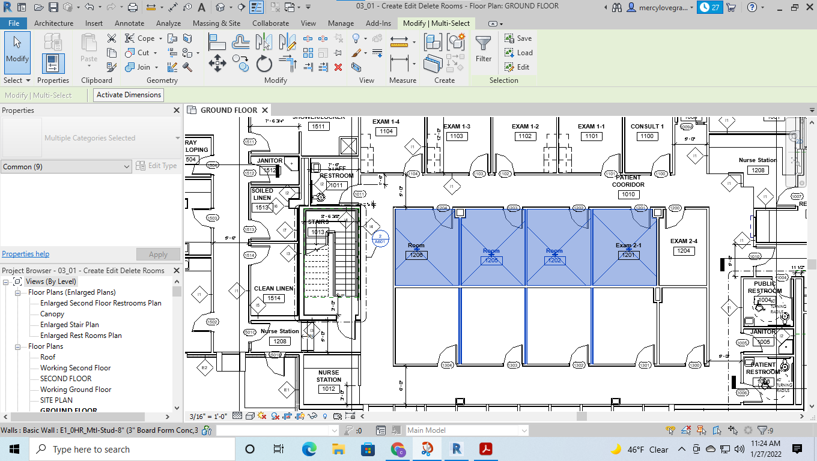Select the Move tool in Modify panel
This screenshot has height=461, width=817.
pos(217,64)
